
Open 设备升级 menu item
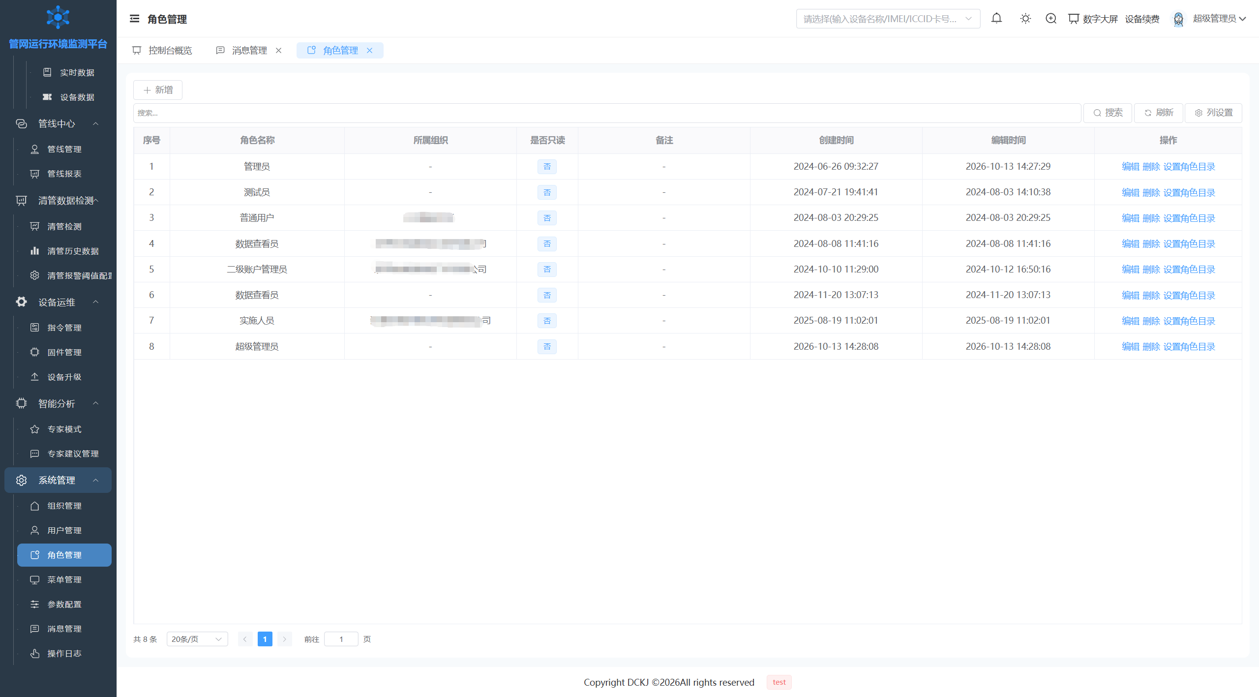(64, 377)
